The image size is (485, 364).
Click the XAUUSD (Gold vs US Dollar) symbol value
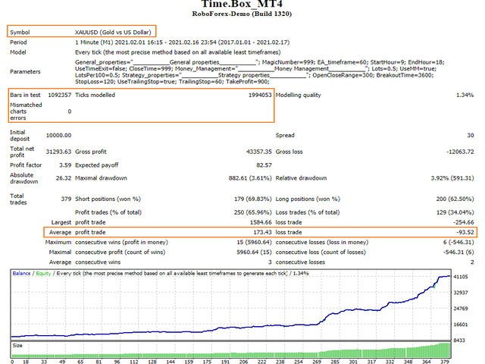(x=113, y=32)
